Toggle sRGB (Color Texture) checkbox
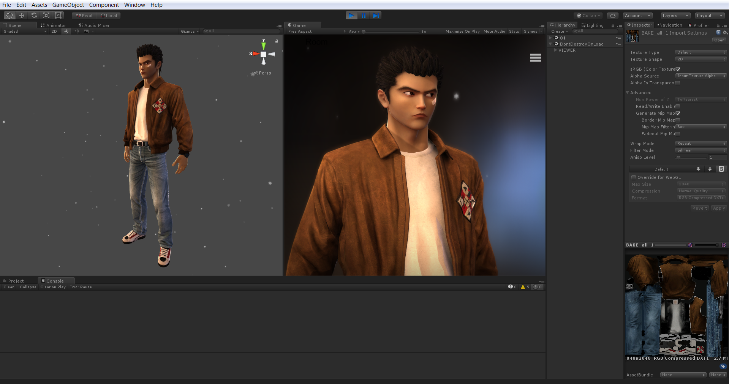Screen dimensions: 729x384 [x=678, y=69]
